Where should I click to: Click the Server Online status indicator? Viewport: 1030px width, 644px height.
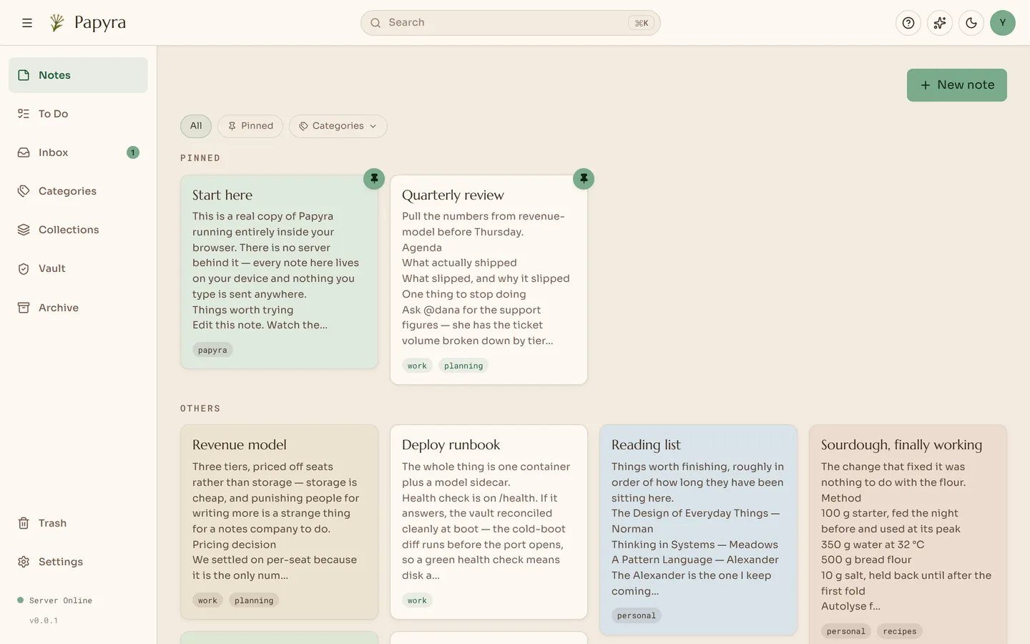coord(55,600)
